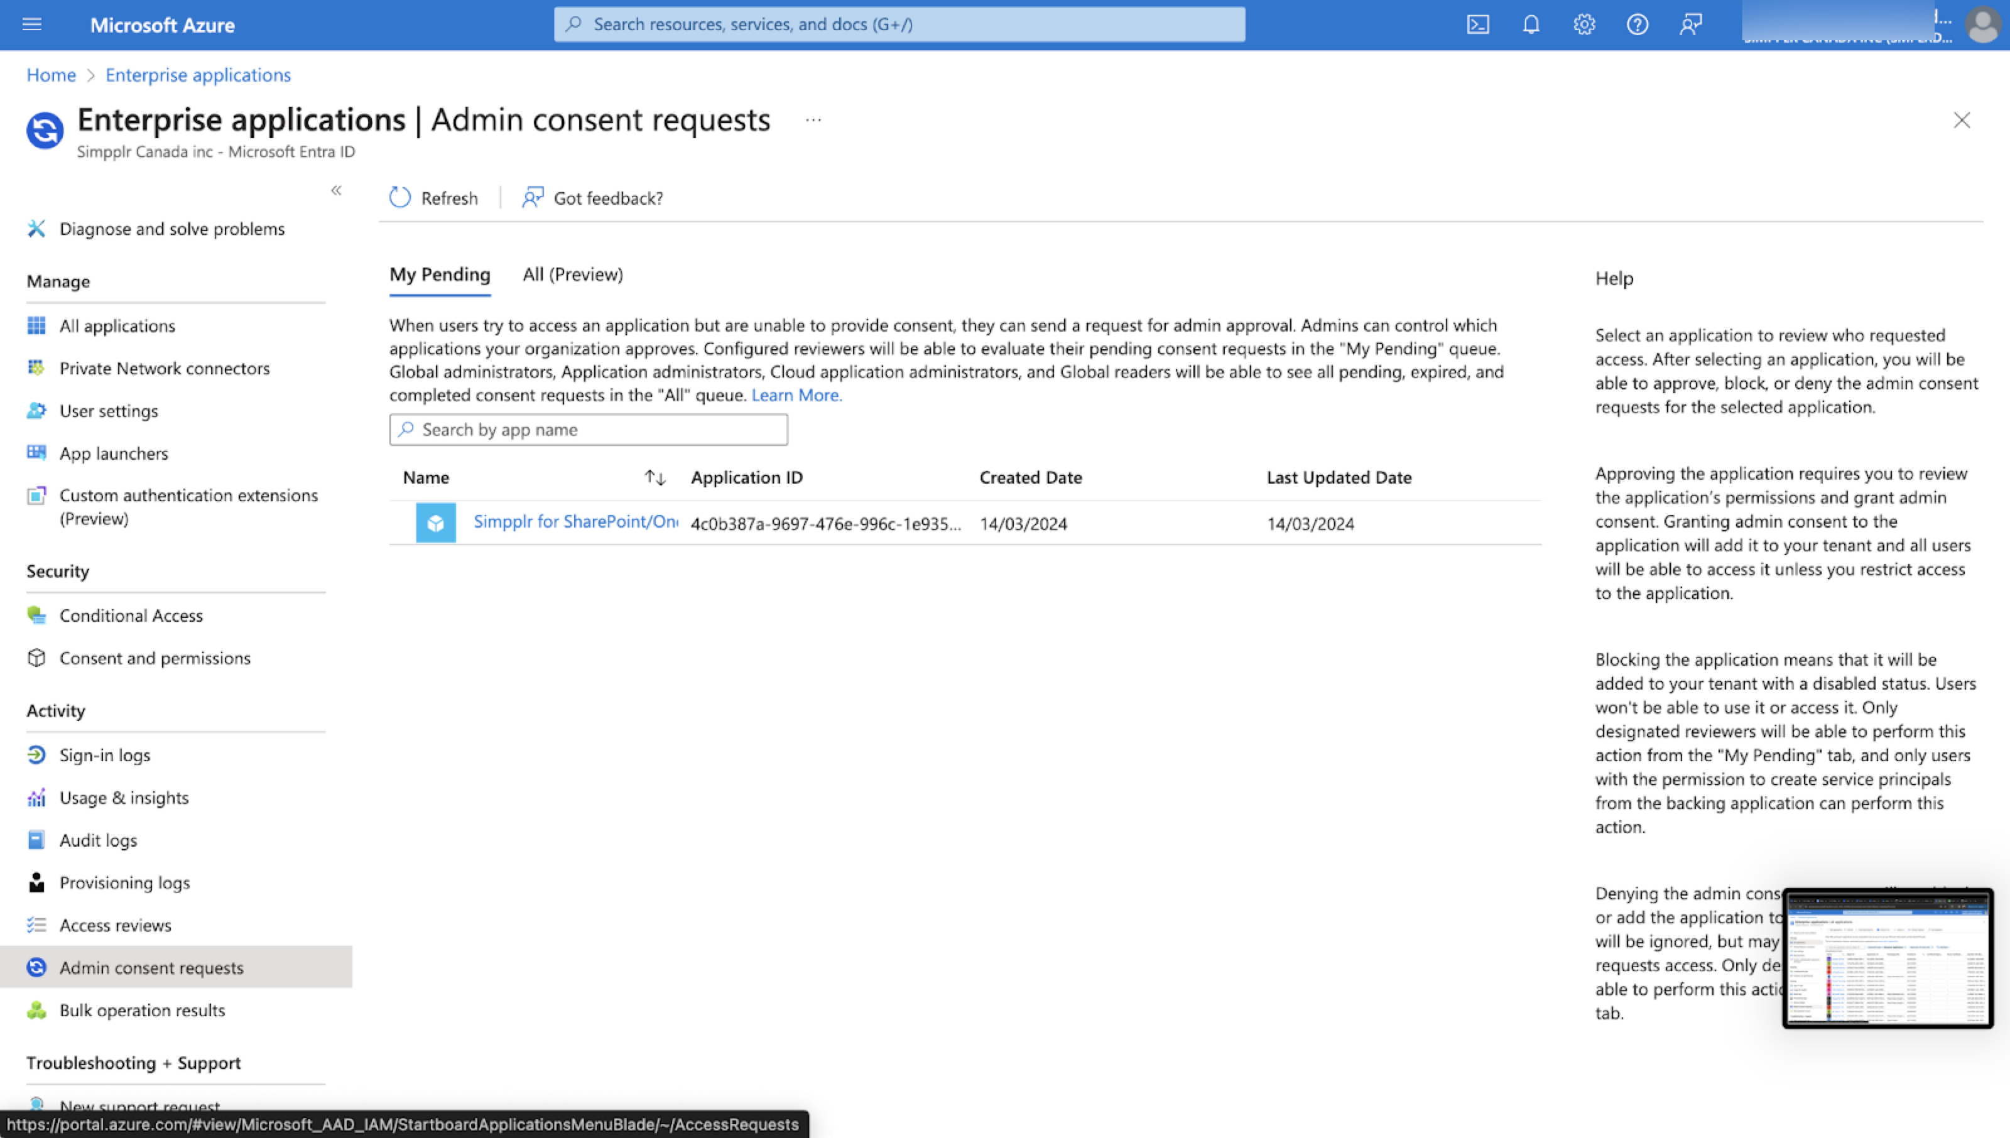
Task: Click the Microsoft Azure logo text
Action: pyautogui.click(x=162, y=25)
